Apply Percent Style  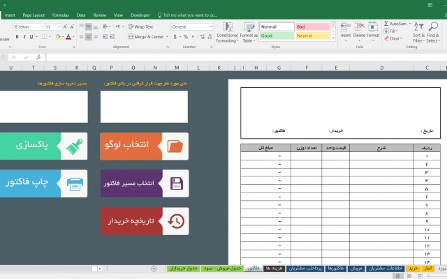pyautogui.click(x=186, y=37)
